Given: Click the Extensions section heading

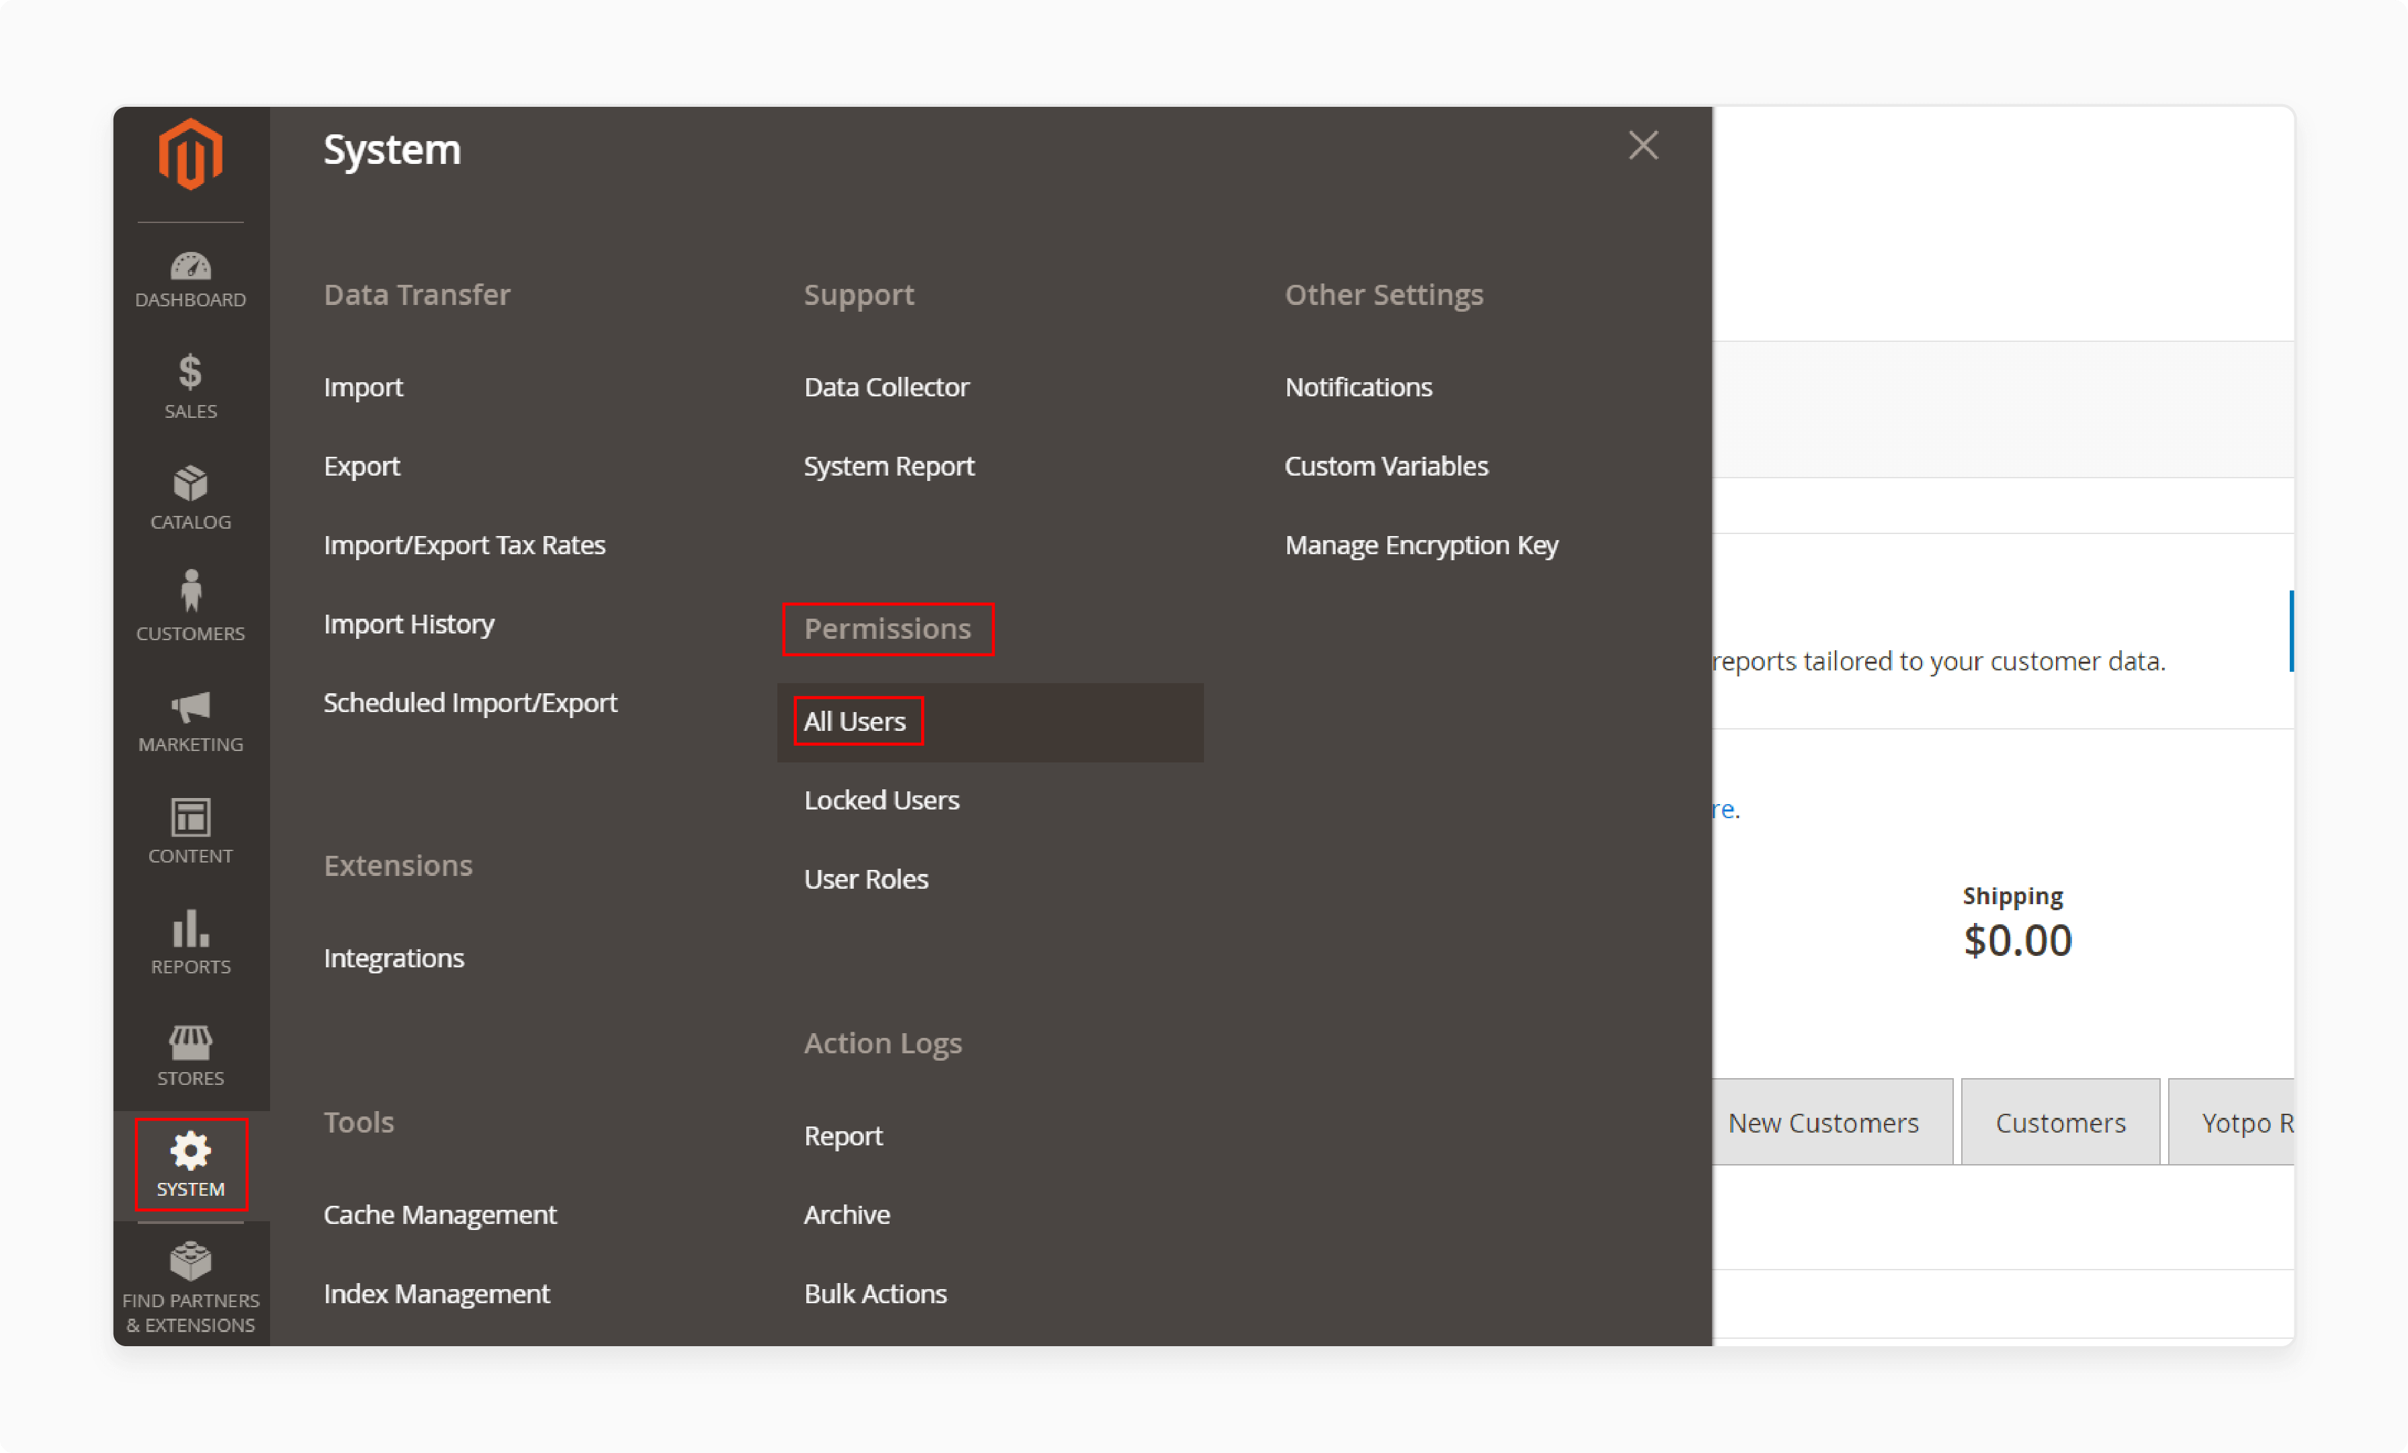Looking at the screenshot, I should [x=398, y=866].
